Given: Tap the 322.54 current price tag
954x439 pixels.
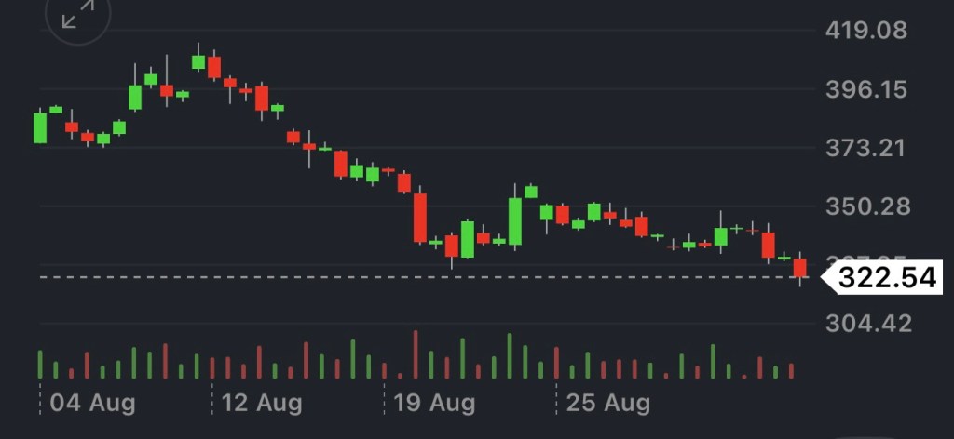Looking at the screenshot, I should coord(884,277).
